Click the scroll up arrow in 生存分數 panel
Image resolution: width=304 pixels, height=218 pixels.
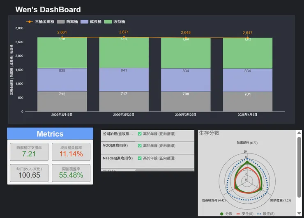pos(299,133)
